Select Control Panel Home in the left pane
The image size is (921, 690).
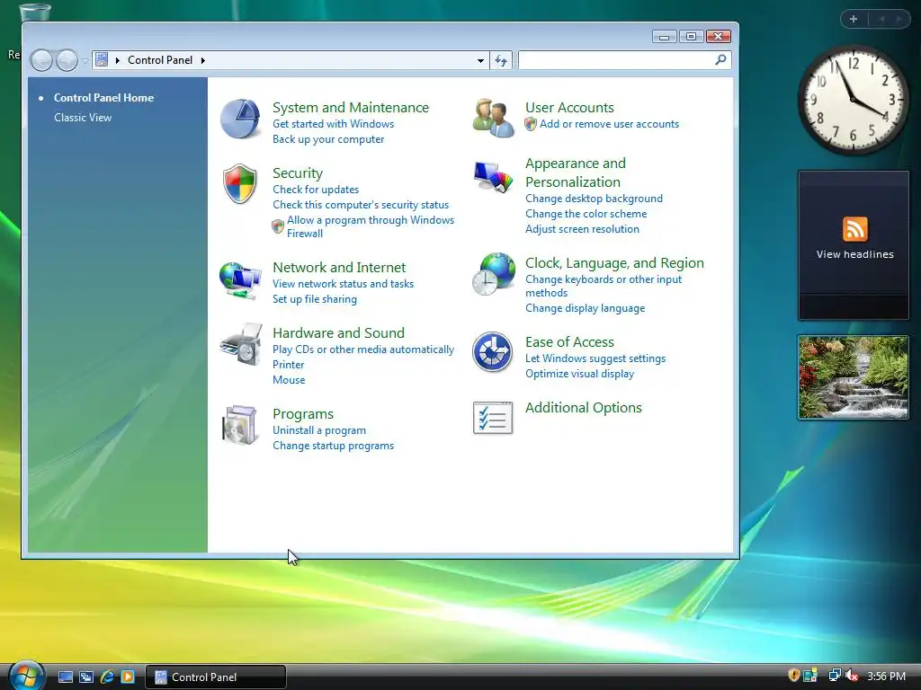[x=104, y=98]
